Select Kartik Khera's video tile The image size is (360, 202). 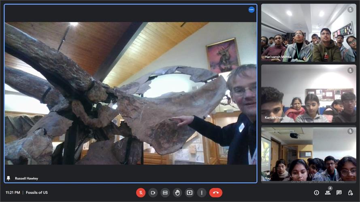[309, 93]
